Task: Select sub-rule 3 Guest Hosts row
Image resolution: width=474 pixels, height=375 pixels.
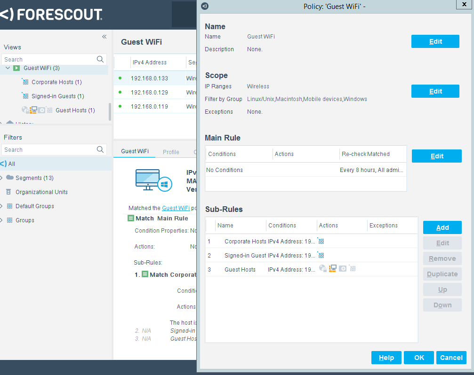Action: pos(311,269)
